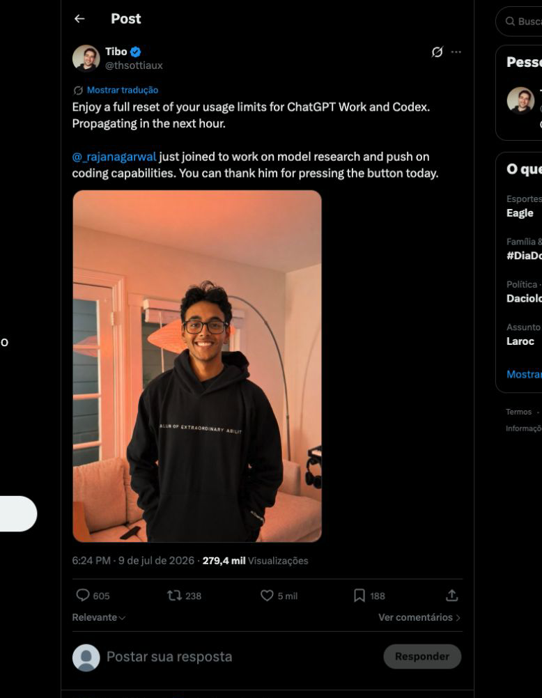Open the posted photo of man in hoodie
The image size is (542, 698).
[197, 366]
